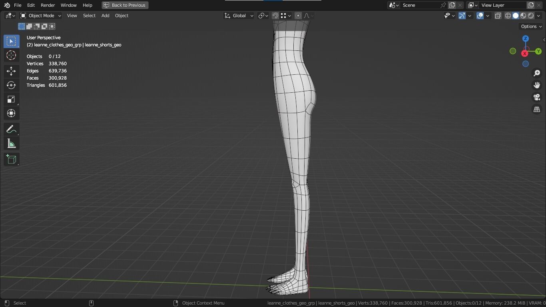Open the Blender logo menu
The height and width of the screenshot is (307, 546).
7,5
